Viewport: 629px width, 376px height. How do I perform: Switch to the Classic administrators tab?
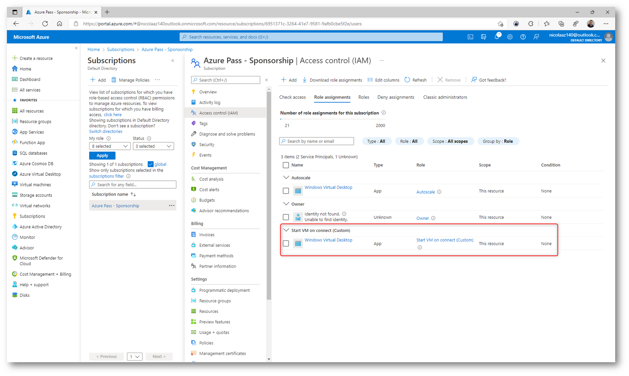[445, 97]
